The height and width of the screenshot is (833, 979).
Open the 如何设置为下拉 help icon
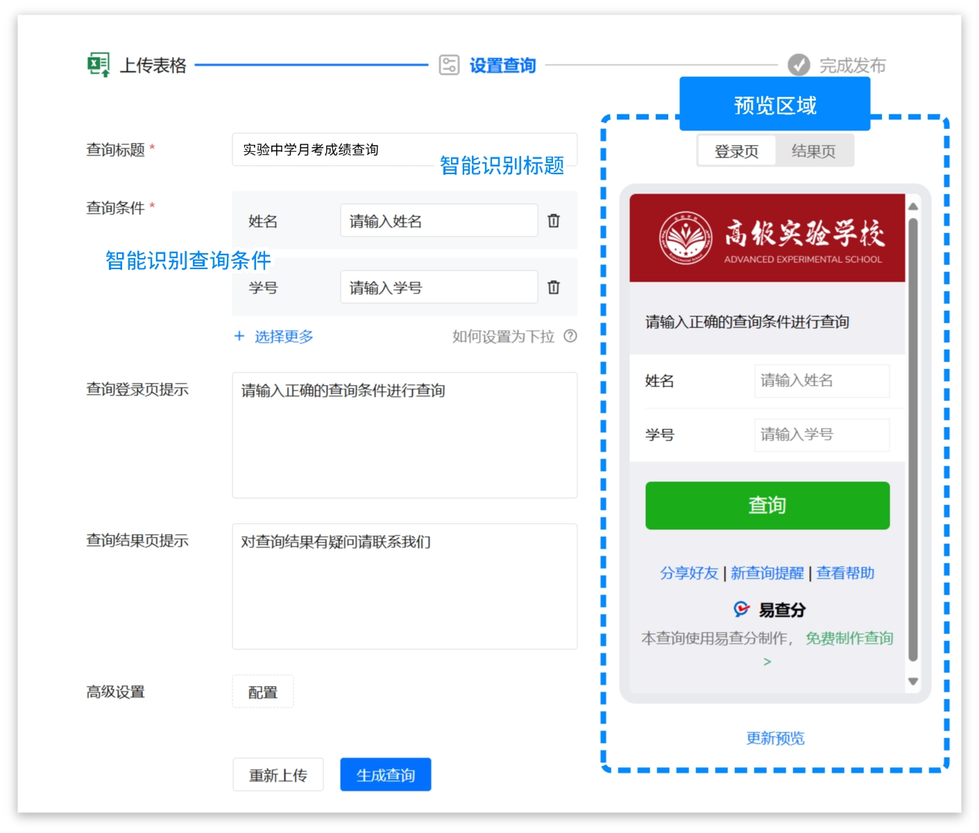coord(570,337)
